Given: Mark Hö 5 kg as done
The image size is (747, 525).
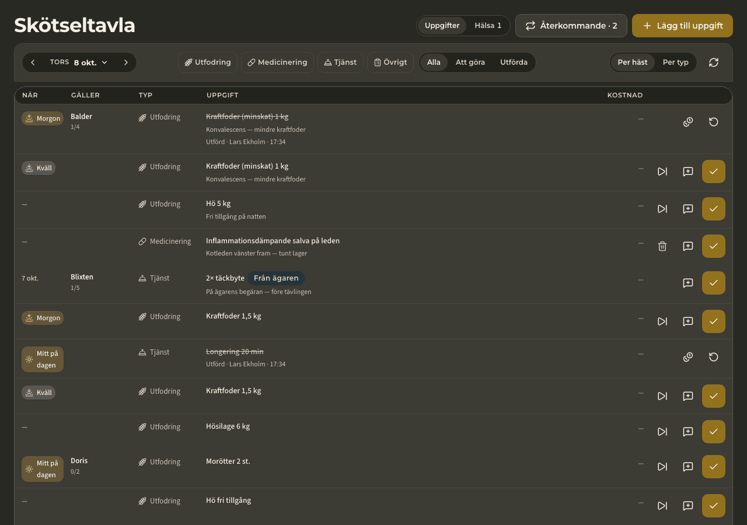Looking at the screenshot, I should click(714, 209).
